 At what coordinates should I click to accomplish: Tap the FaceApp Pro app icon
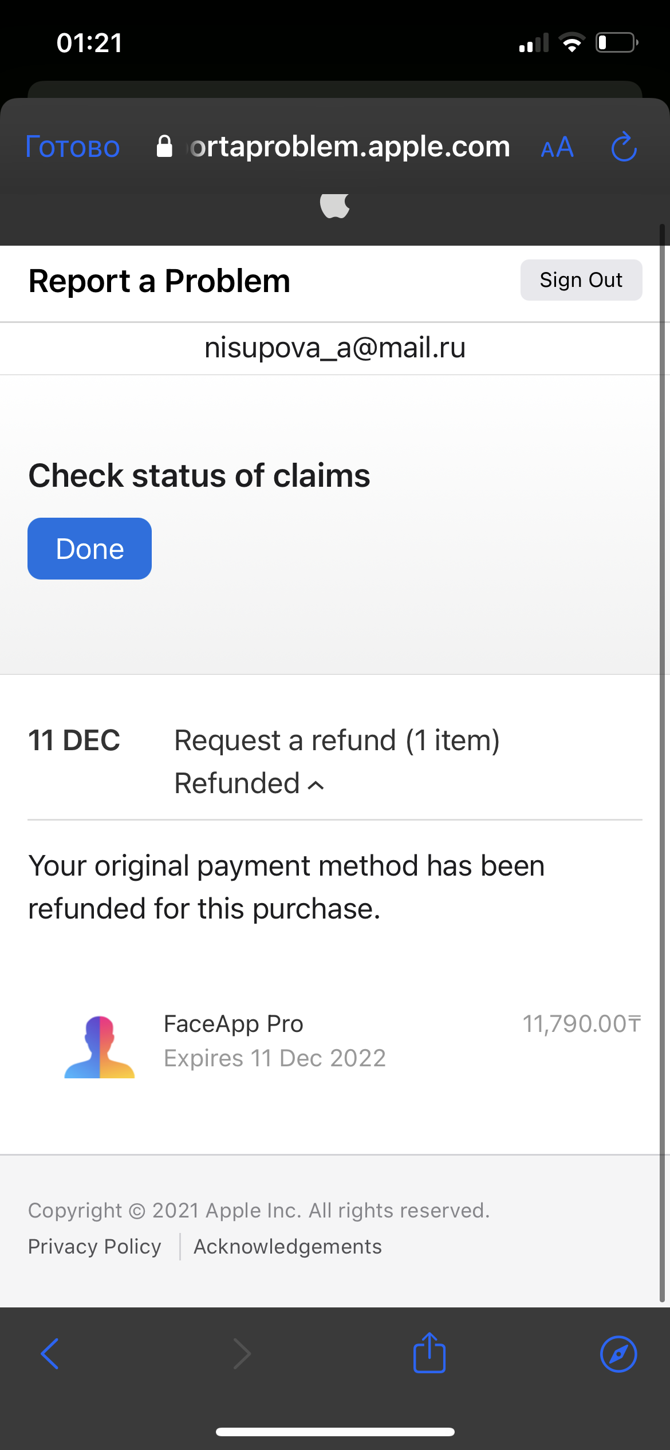point(100,1047)
